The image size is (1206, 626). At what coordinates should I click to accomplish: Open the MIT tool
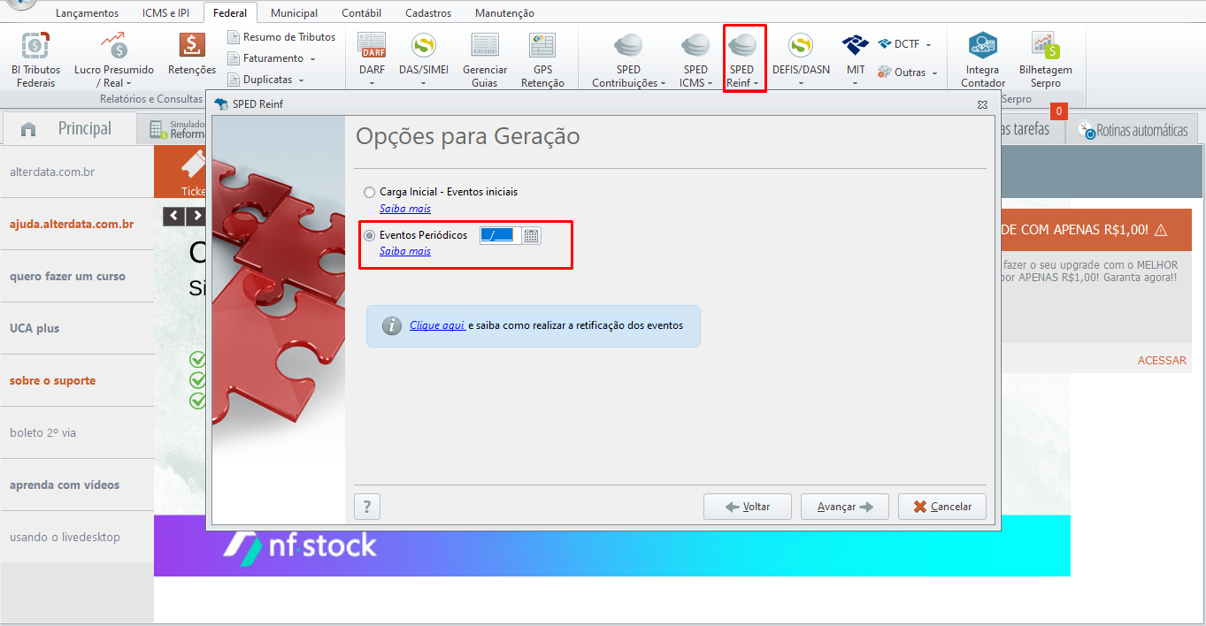(856, 59)
